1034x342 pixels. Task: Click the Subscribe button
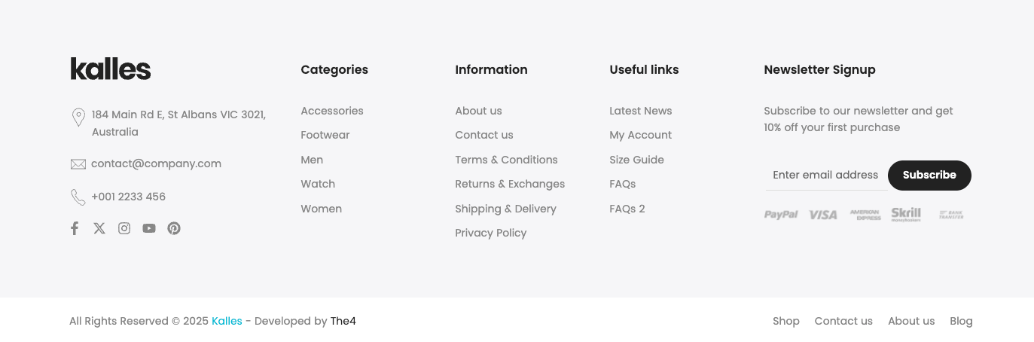[929, 175]
